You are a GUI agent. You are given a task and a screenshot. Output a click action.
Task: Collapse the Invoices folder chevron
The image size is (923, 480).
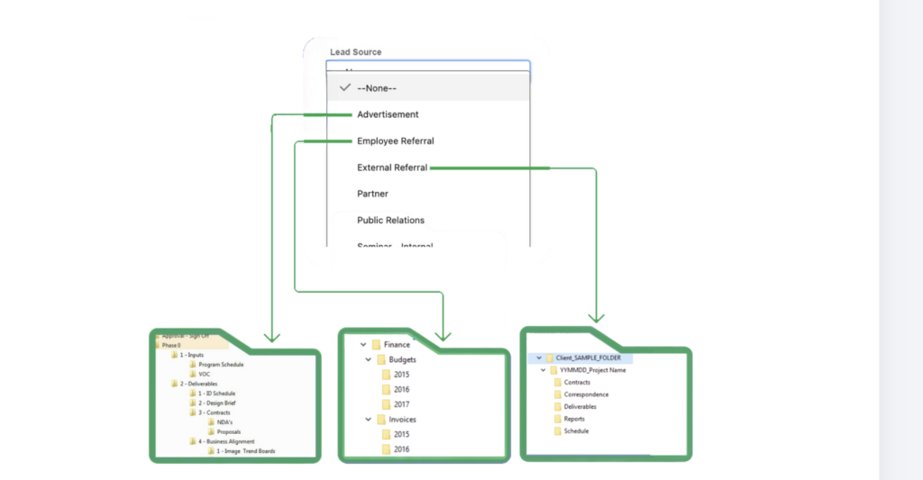(369, 420)
